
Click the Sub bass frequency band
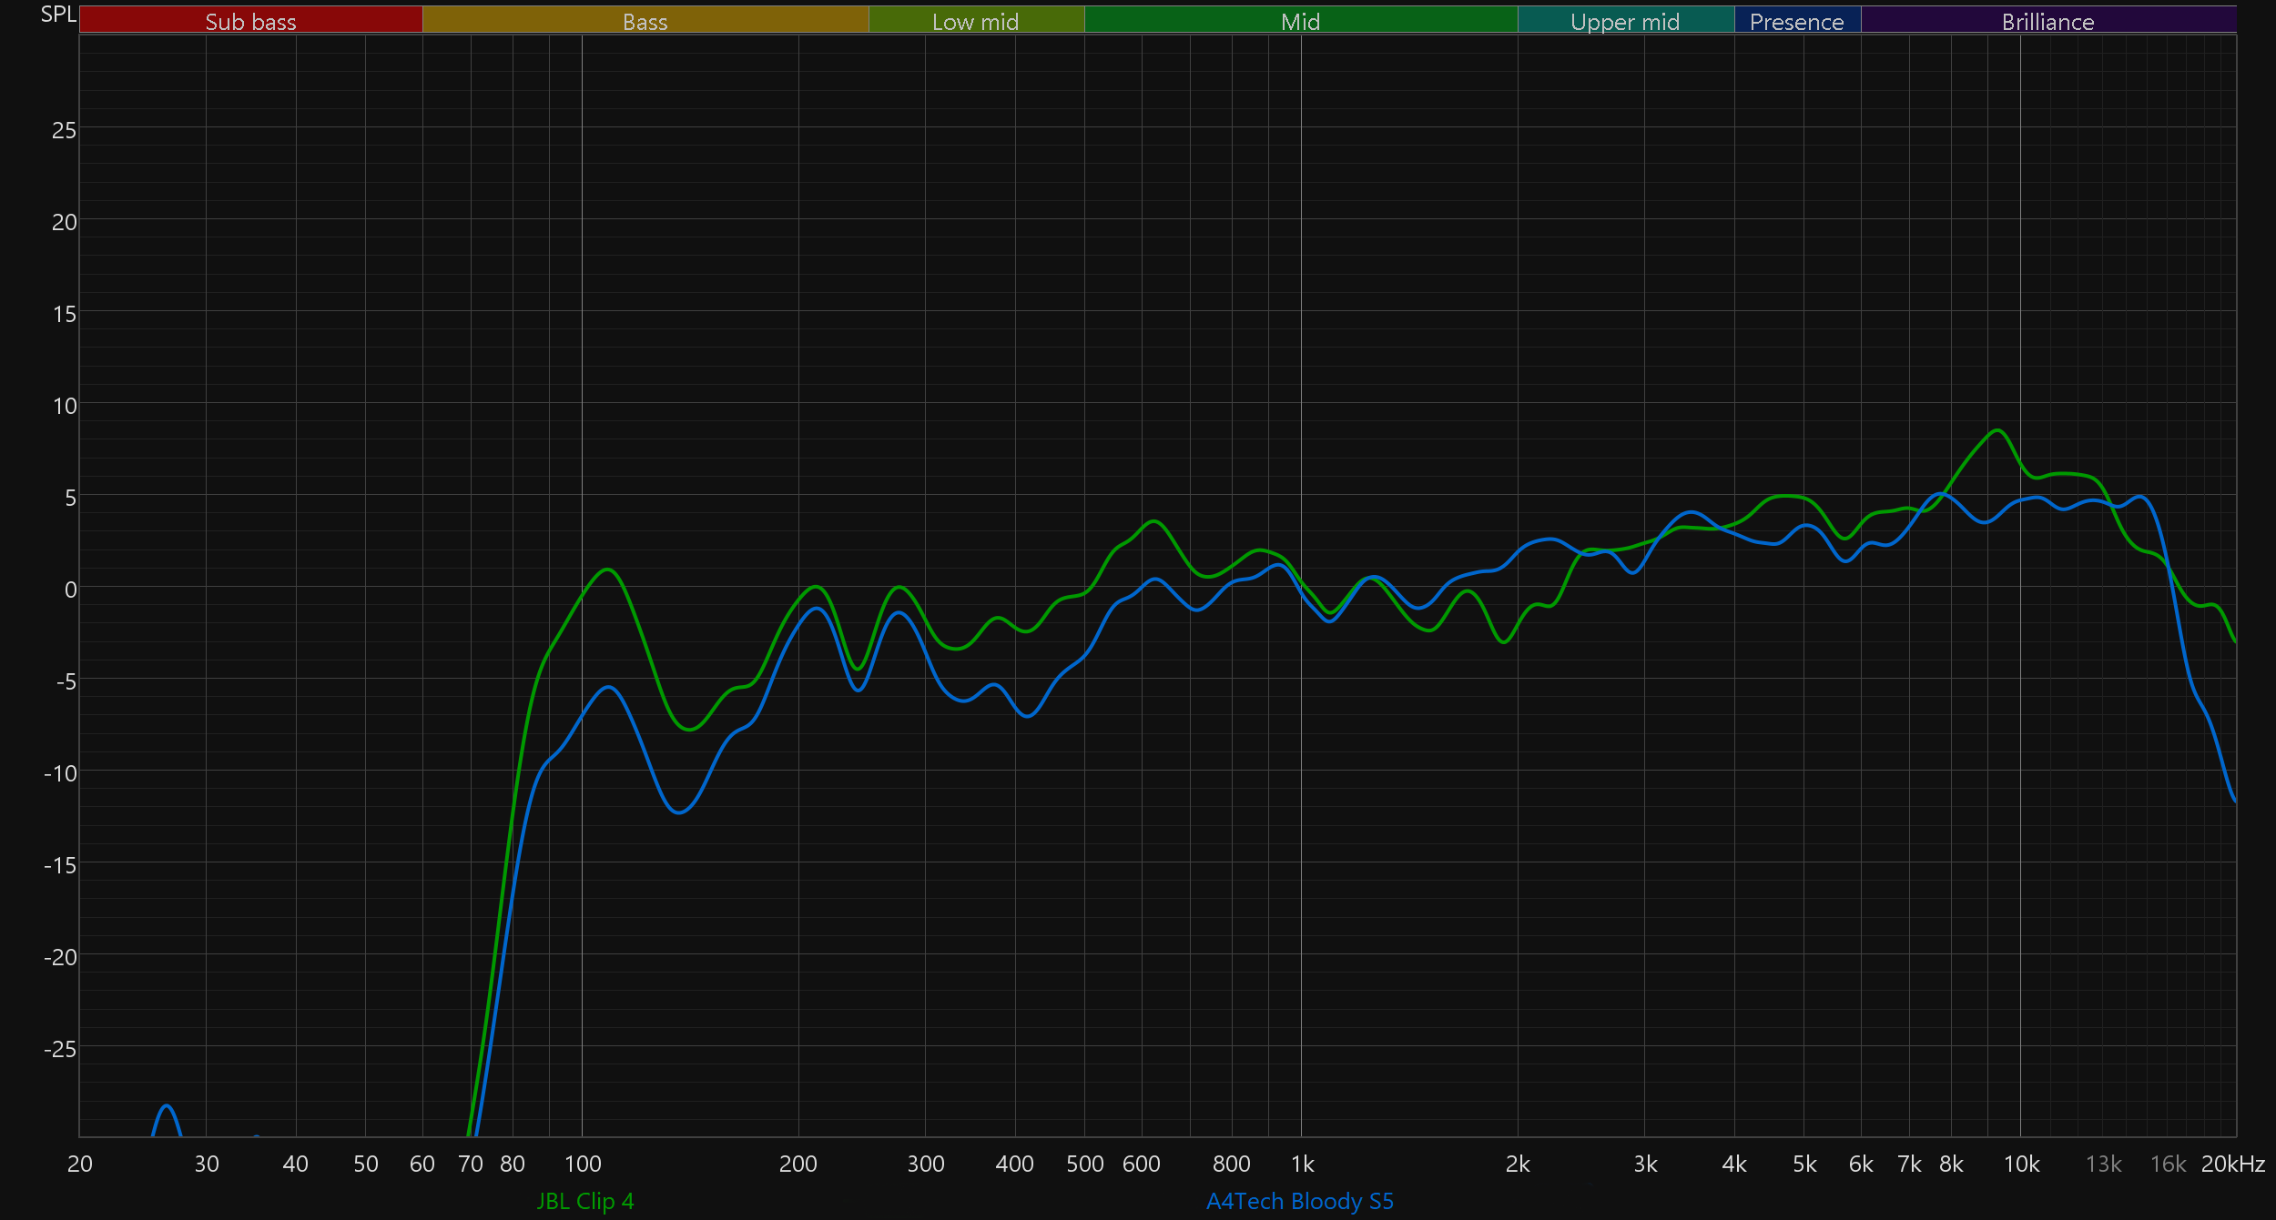coord(250,21)
